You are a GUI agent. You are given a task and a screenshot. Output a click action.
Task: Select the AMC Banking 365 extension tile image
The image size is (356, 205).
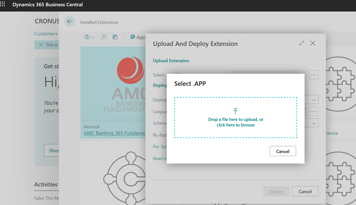[113, 84]
